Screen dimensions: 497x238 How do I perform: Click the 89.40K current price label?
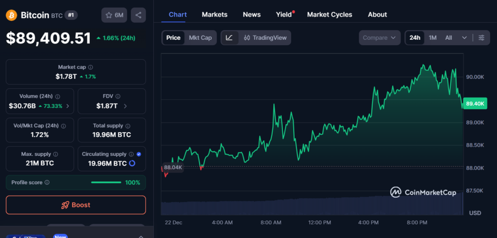(475, 103)
